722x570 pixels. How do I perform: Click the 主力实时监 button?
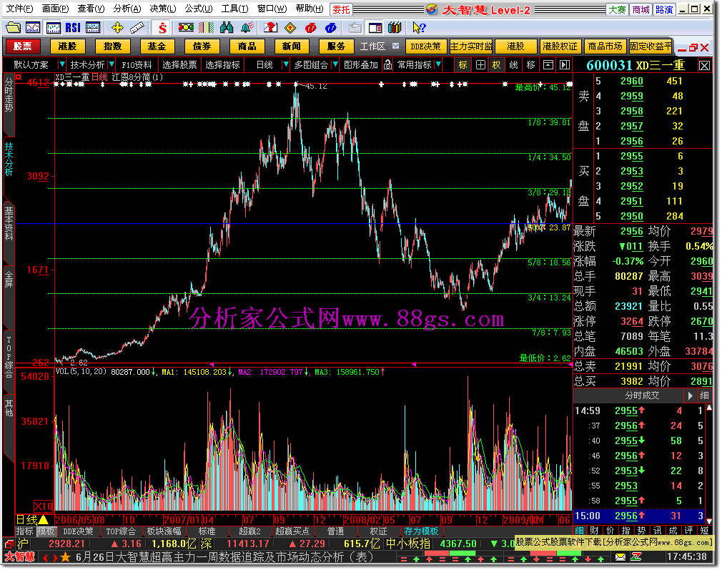(470, 46)
